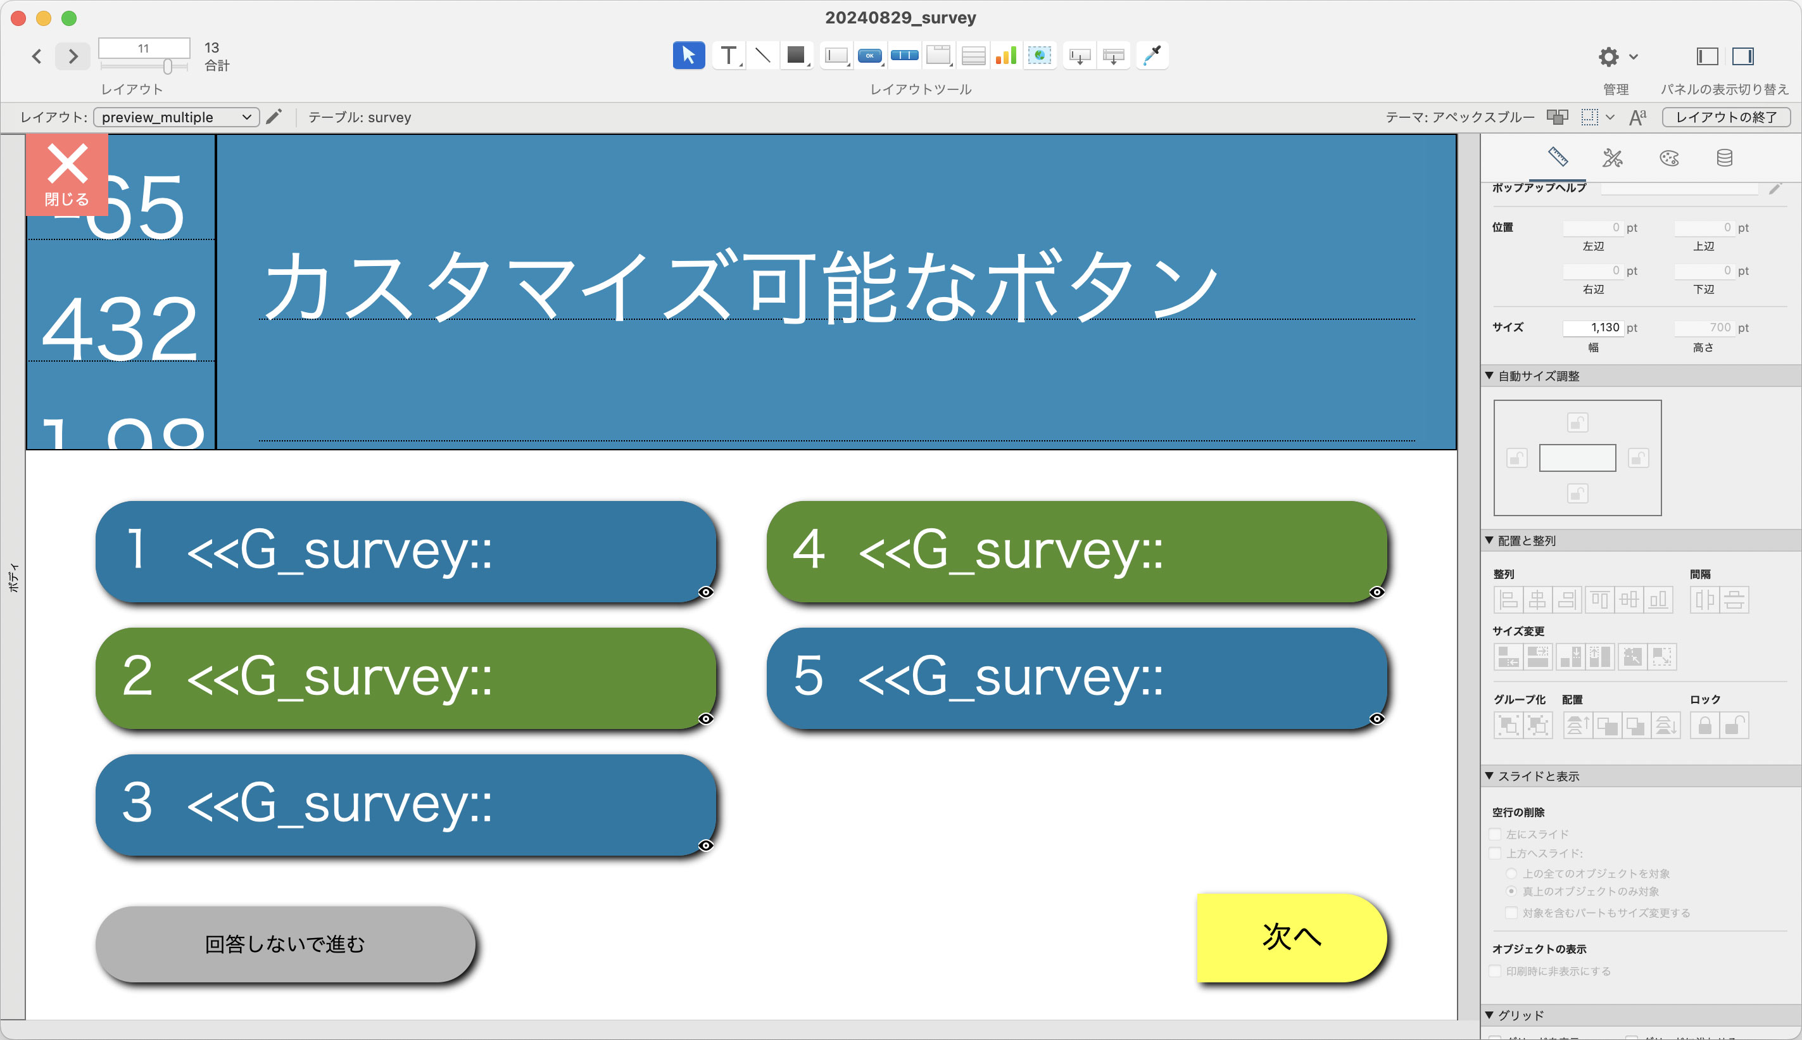Distribute horizontally spacing icon

[x=1705, y=599]
